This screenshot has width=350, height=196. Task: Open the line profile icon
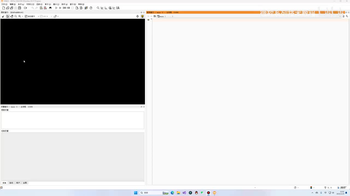pos(114,8)
